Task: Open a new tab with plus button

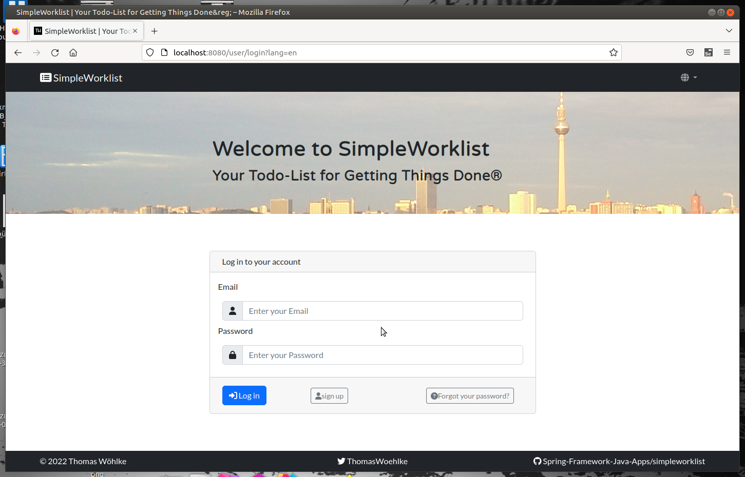Action: [154, 31]
